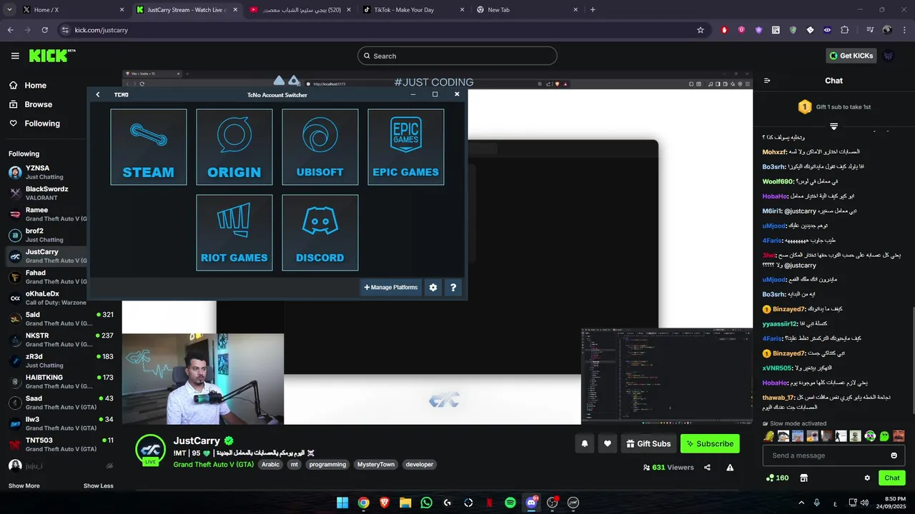Open TcNo Account Switcher help question mark

point(453,287)
